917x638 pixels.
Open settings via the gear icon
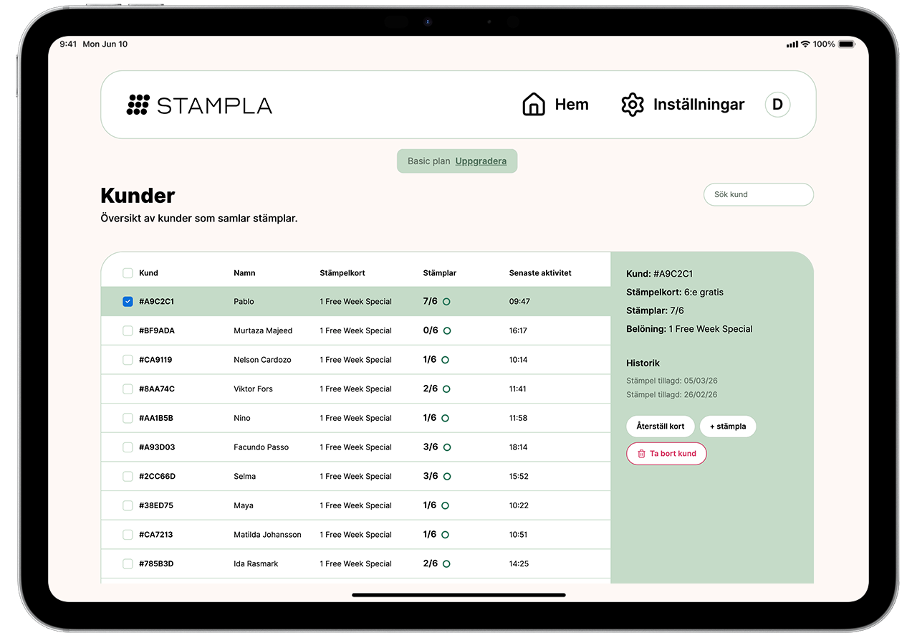pyautogui.click(x=633, y=105)
